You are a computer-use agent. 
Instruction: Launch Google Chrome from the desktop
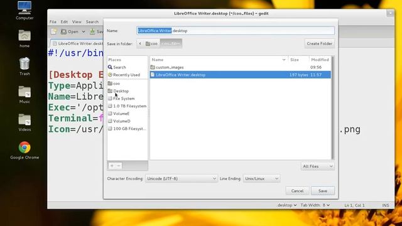click(x=24, y=151)
